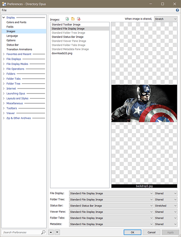This screenshot has width=181, height=237.
Task: Open the Metadata image dropdown
Action: coord(111,224)
